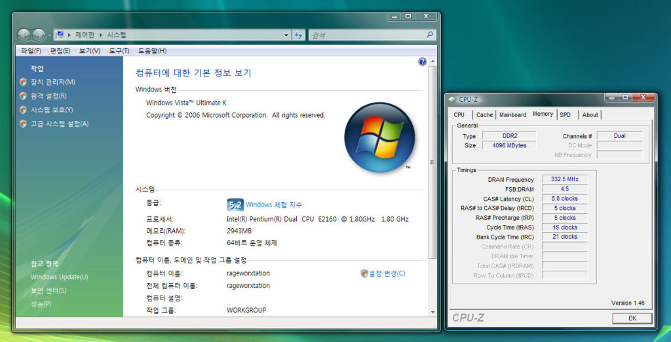Click shield icon beside 고급 시스템 설정
Image resolution: width=671 pixels, height=342 pixels.
pos(23,124)
